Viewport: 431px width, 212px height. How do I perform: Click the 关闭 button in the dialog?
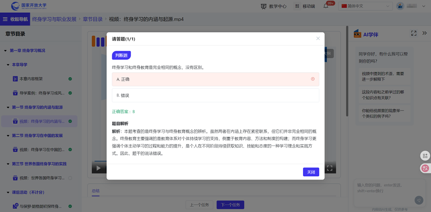click(311, 172)
